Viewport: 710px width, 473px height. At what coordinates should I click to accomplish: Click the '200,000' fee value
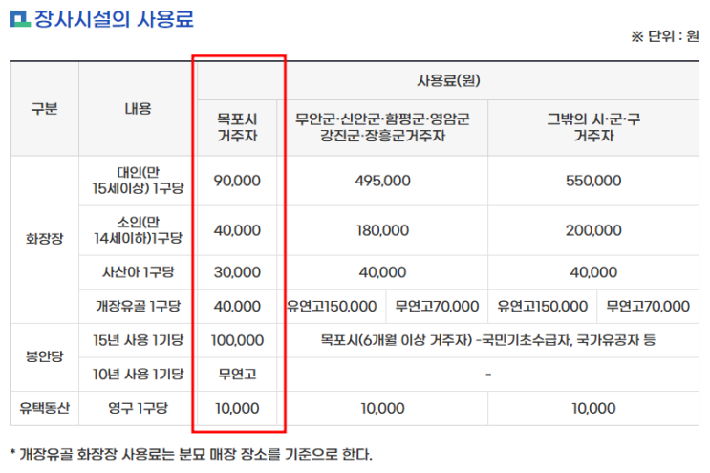tap(593, 230)
